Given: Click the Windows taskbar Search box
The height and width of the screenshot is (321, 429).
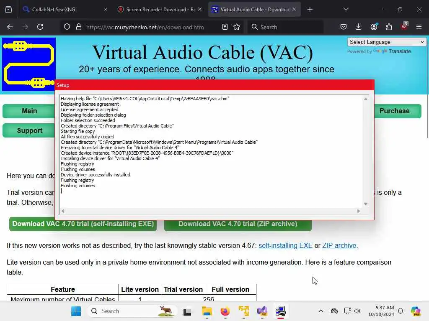Looking at the screenshot, I should click(132, 311).
